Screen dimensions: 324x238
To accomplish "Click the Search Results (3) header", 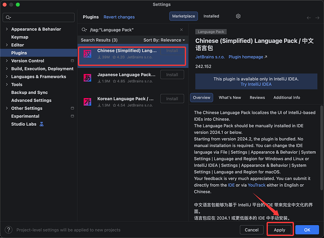I will [99, 40].
